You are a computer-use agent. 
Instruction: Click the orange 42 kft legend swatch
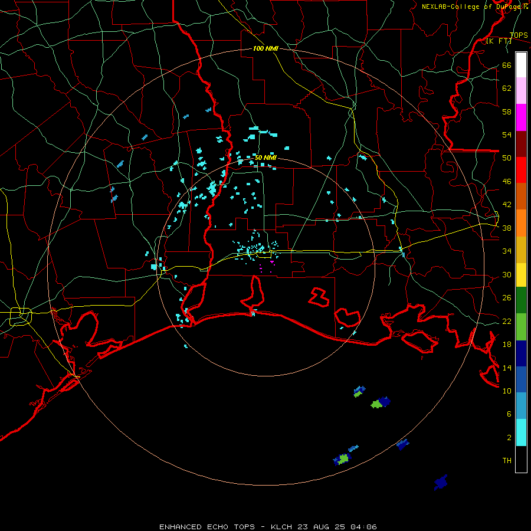pyautogui.click(x=521, y=223)
